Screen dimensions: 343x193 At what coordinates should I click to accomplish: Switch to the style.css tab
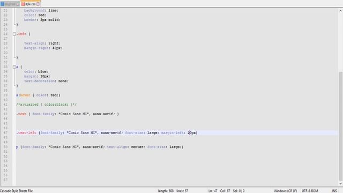point(31,4)
